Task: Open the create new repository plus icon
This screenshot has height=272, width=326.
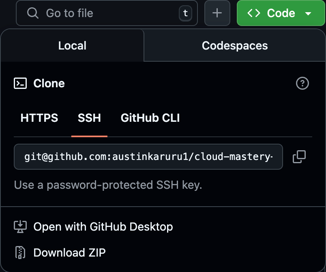Action: 217,13
